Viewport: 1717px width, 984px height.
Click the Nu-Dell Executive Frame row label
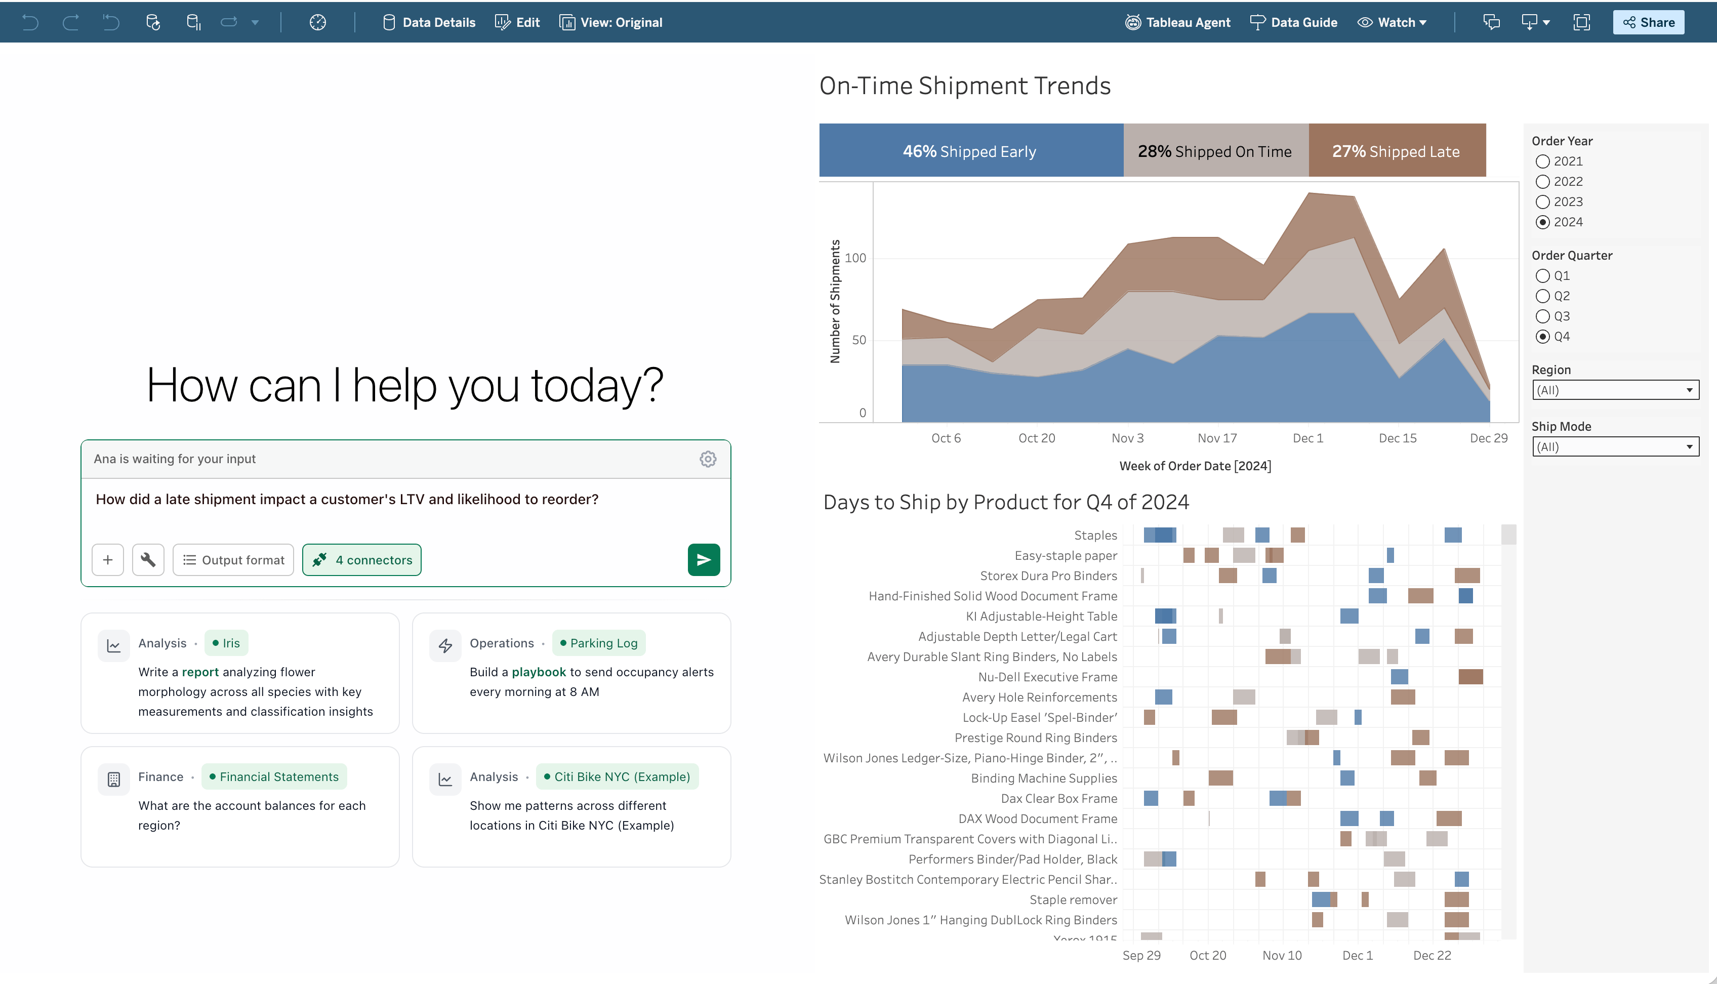(1047, 677)
